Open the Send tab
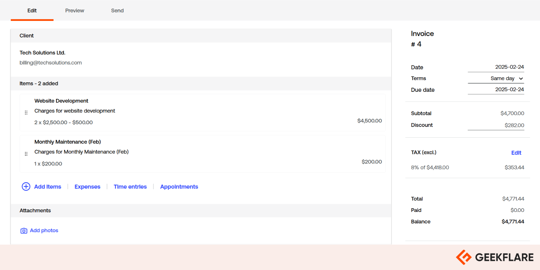 coord(117,10)
